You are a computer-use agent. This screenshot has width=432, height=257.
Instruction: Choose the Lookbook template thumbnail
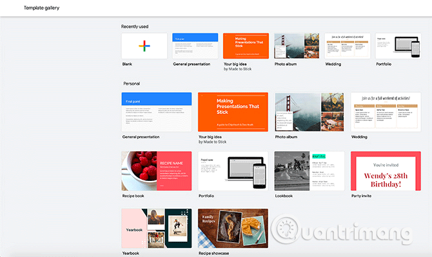coord(309,171)
